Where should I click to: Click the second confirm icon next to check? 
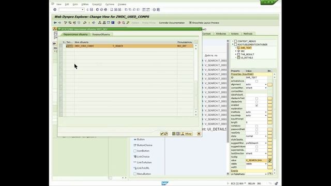point(166,134)
